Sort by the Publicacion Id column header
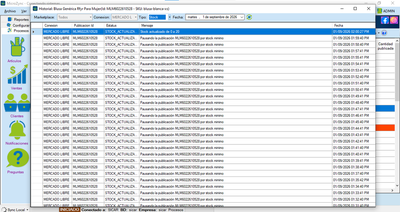400x212 pixels. (x=88, y=25)
